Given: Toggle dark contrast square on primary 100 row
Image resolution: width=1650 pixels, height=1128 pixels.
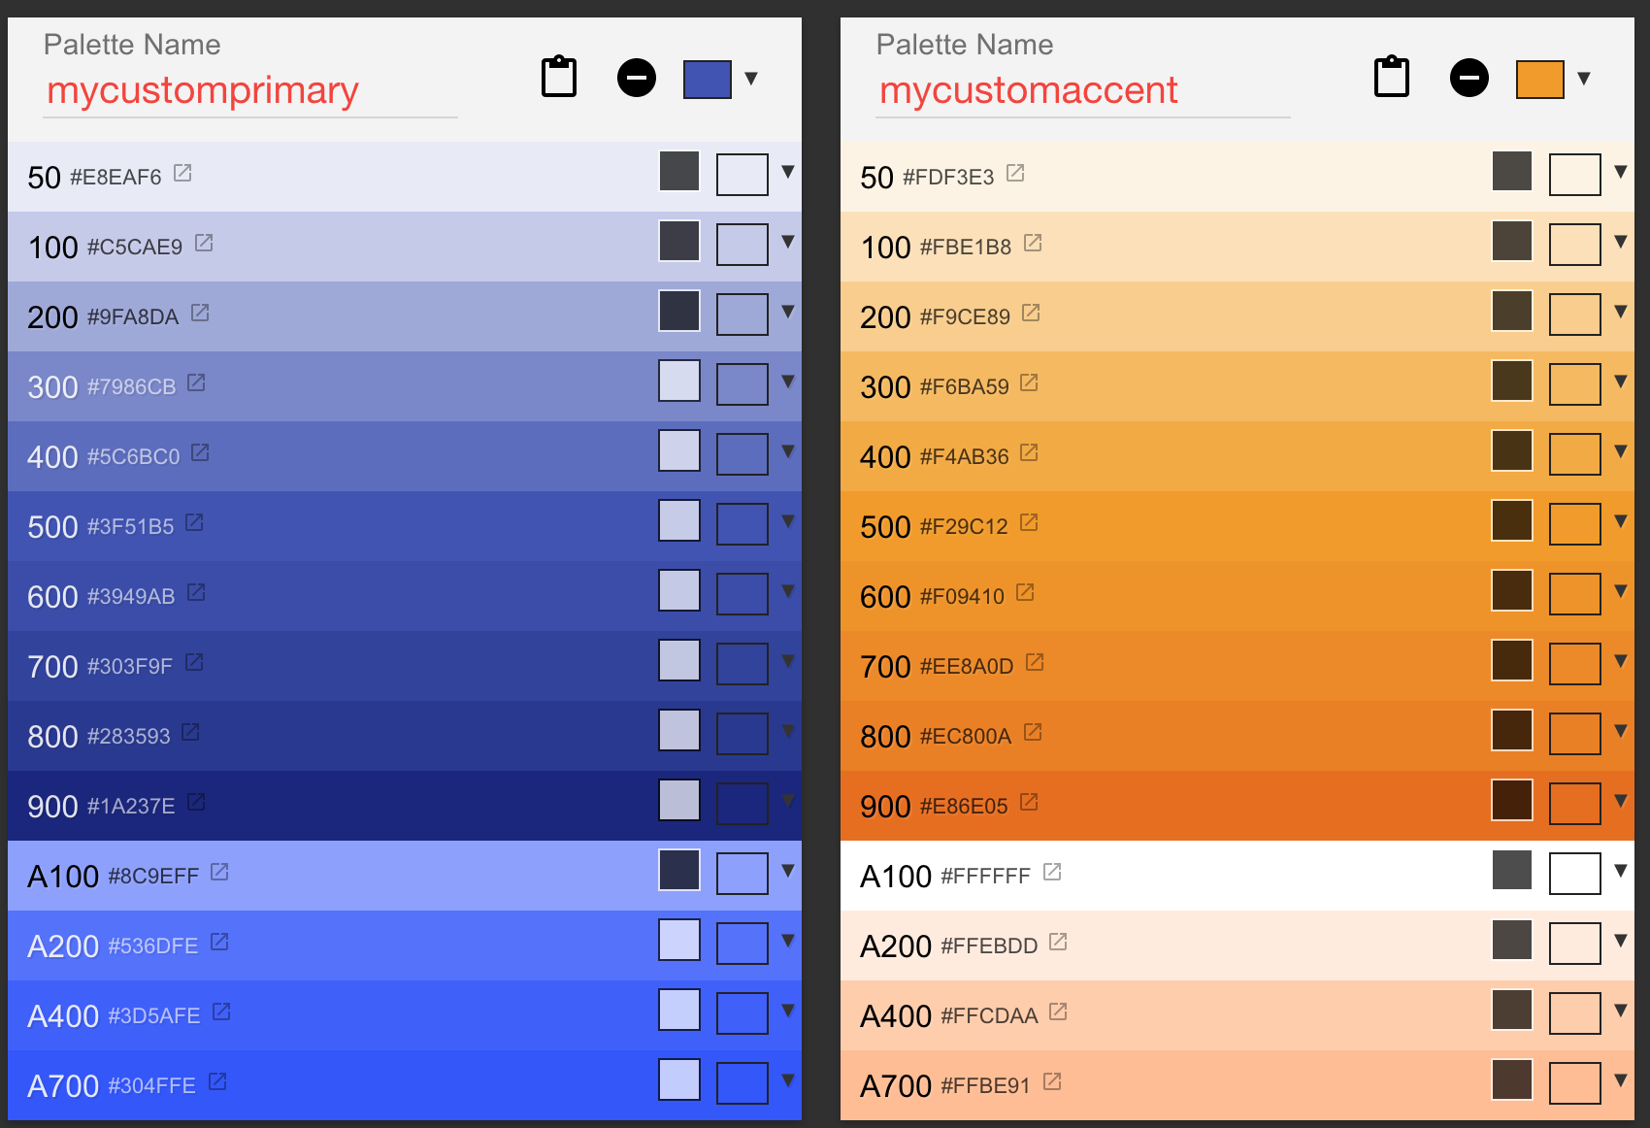Looking at the screenshot, I should point(679,242).
